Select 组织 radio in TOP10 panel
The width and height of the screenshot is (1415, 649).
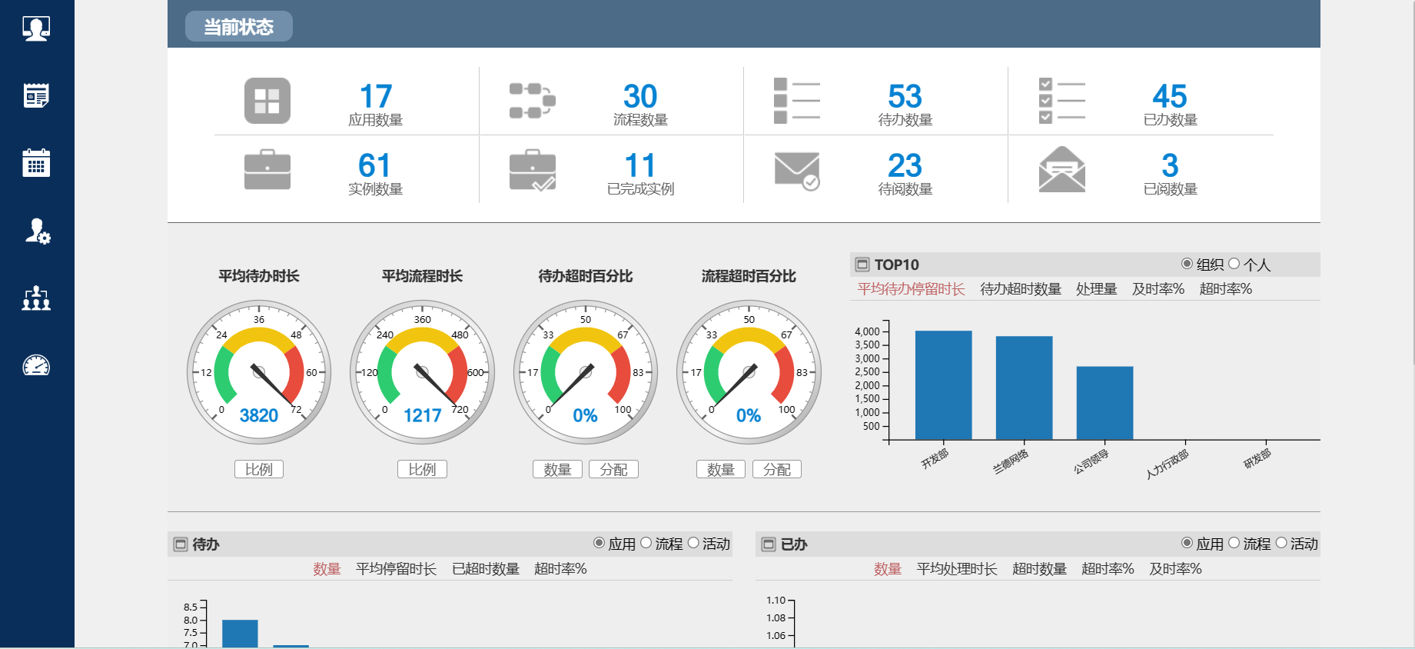1187,264
